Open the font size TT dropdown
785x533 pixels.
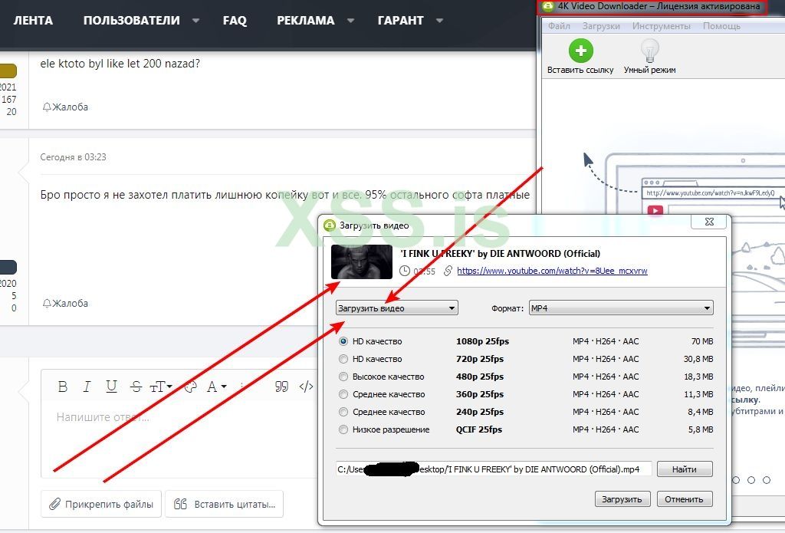tap(161, 387)
